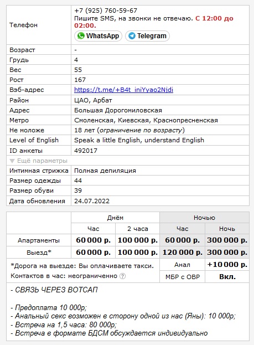Collapse the Ещё параметры triangle arrow

point(12,161)
